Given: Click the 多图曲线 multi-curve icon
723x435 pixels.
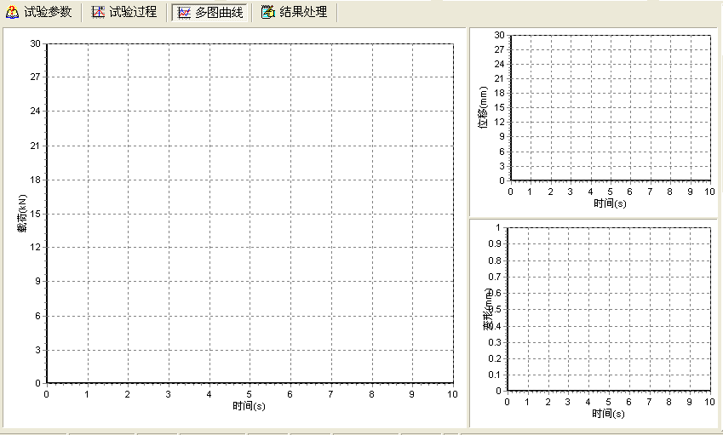Looking at the screenshot, I should 184,13.
